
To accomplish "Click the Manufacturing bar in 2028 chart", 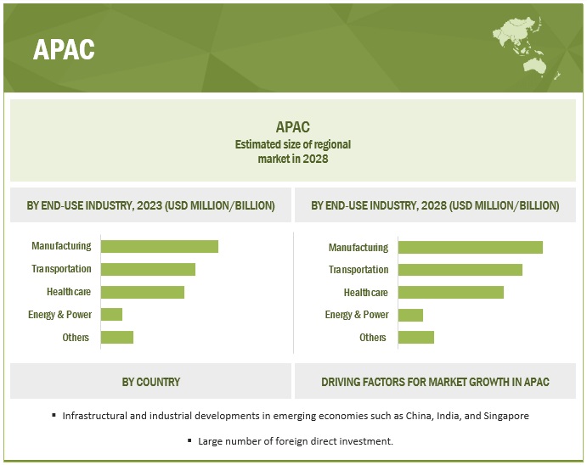I will click(x=470, y=247).
